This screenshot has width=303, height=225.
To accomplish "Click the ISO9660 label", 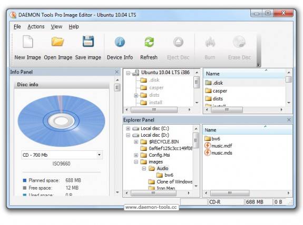I will point(61,163).
